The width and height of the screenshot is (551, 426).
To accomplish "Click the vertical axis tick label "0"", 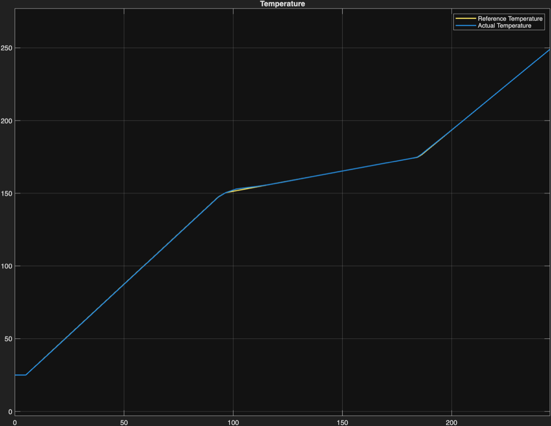I will pyautogui.click(x=9, y=411).
